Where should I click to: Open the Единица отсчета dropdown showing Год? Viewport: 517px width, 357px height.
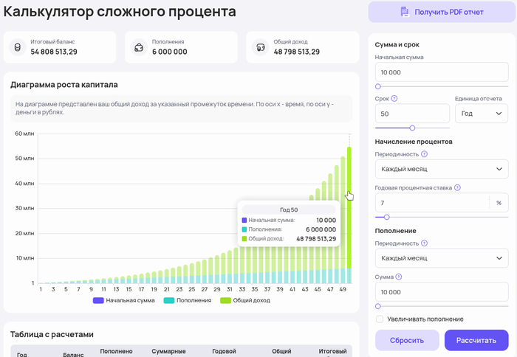[x=482, y=114]
